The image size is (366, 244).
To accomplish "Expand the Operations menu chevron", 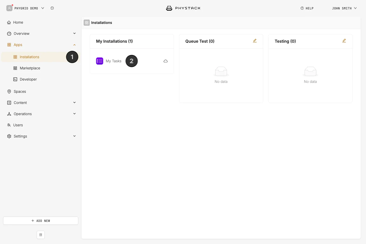I will click(74, 114).
